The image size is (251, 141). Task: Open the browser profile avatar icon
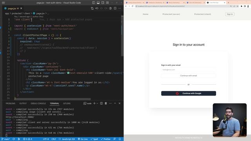[x=248, y=6]
